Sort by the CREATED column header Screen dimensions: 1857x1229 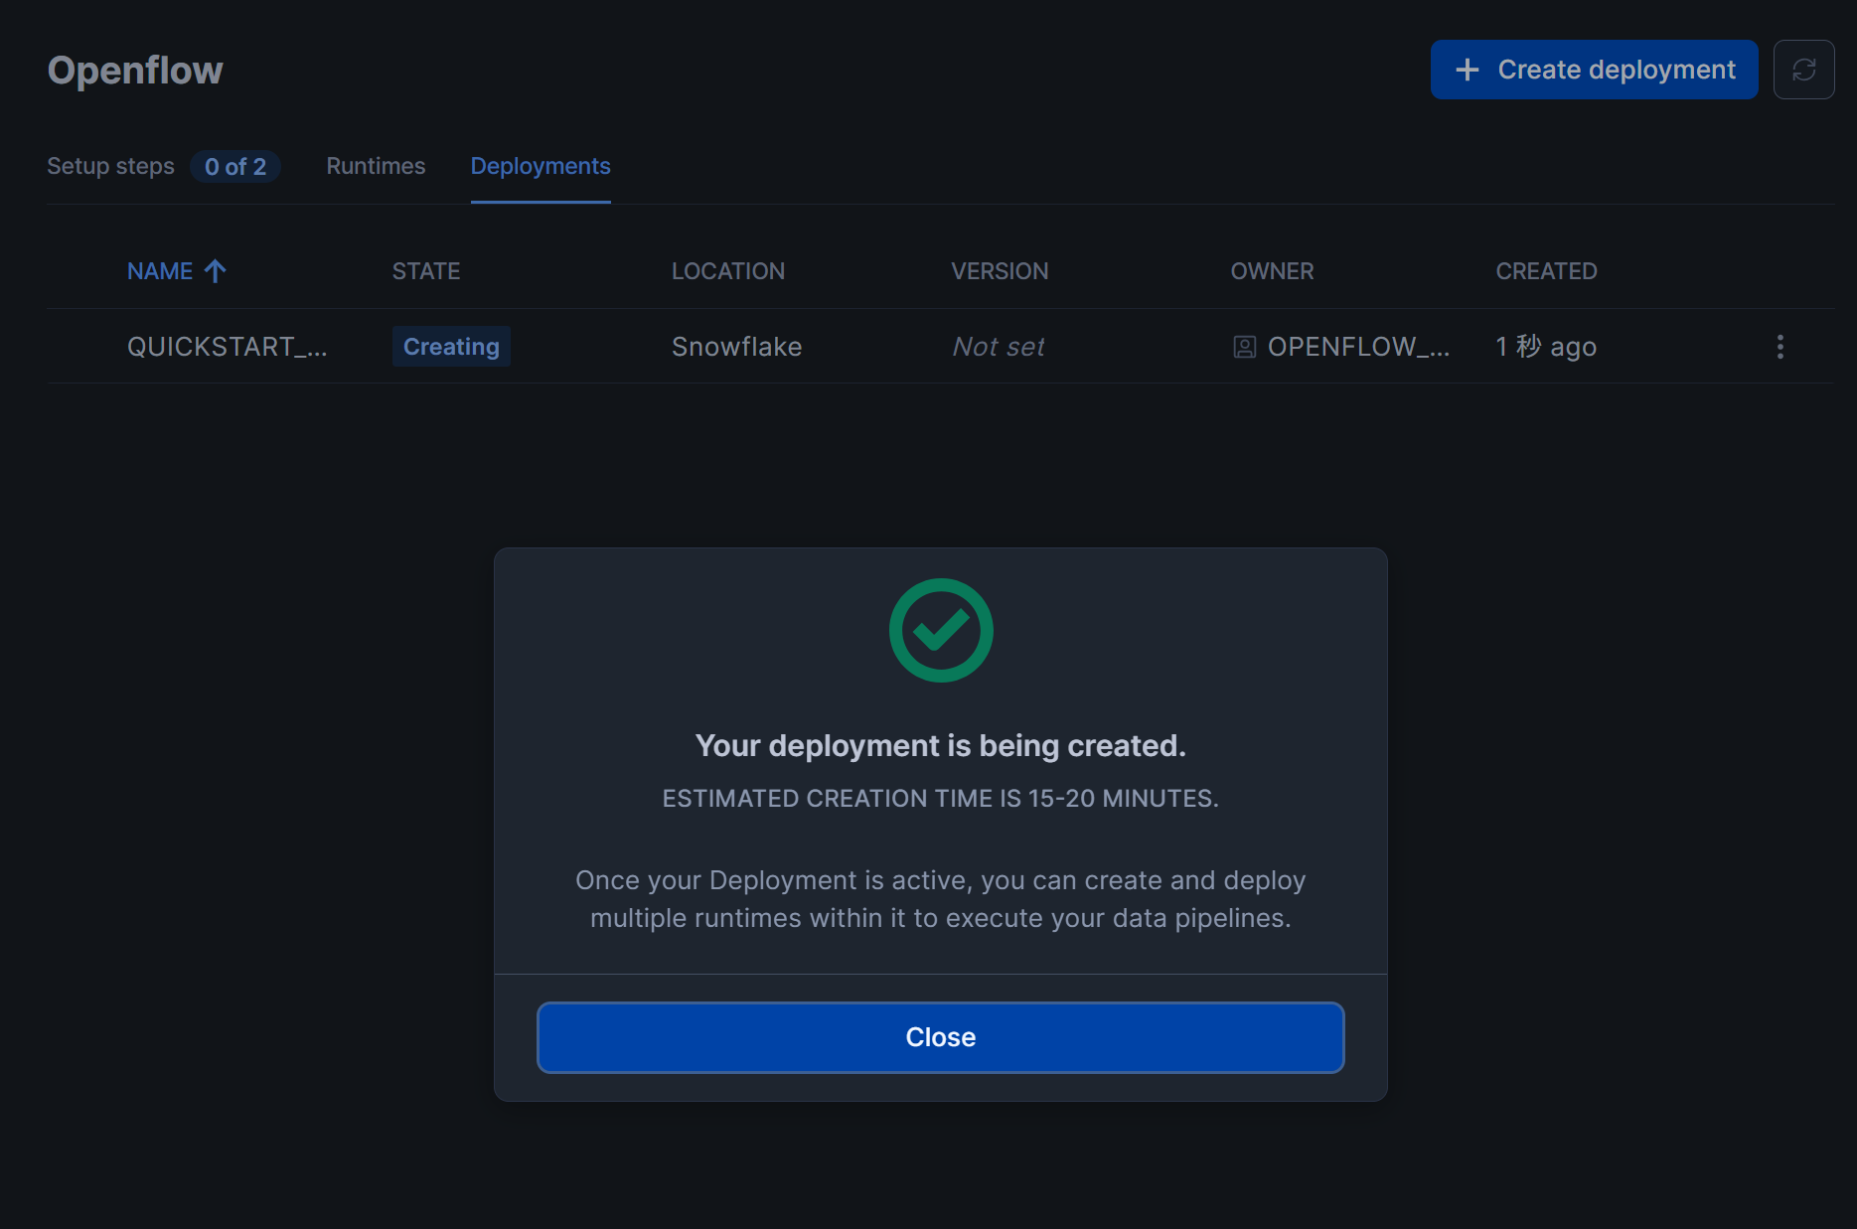tap(1546, 271)
